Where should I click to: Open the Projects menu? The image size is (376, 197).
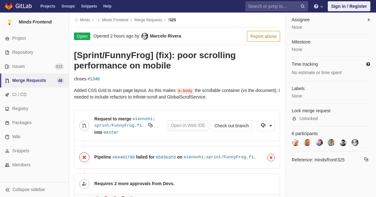tap(48, 6)
